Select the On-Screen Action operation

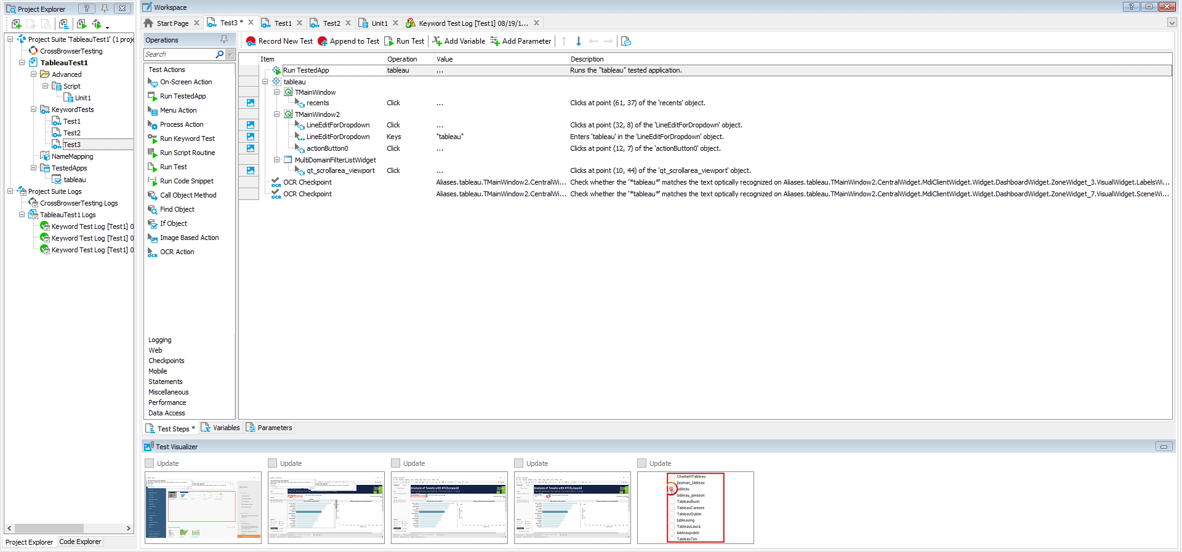(180, 82)
